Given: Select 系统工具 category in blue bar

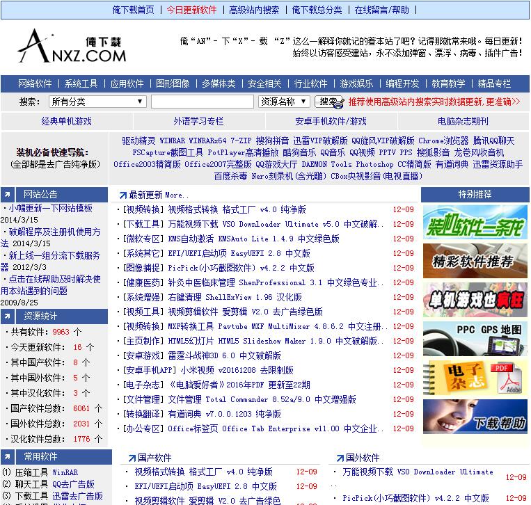Looking at the screenshot, I should click(81, 83).
